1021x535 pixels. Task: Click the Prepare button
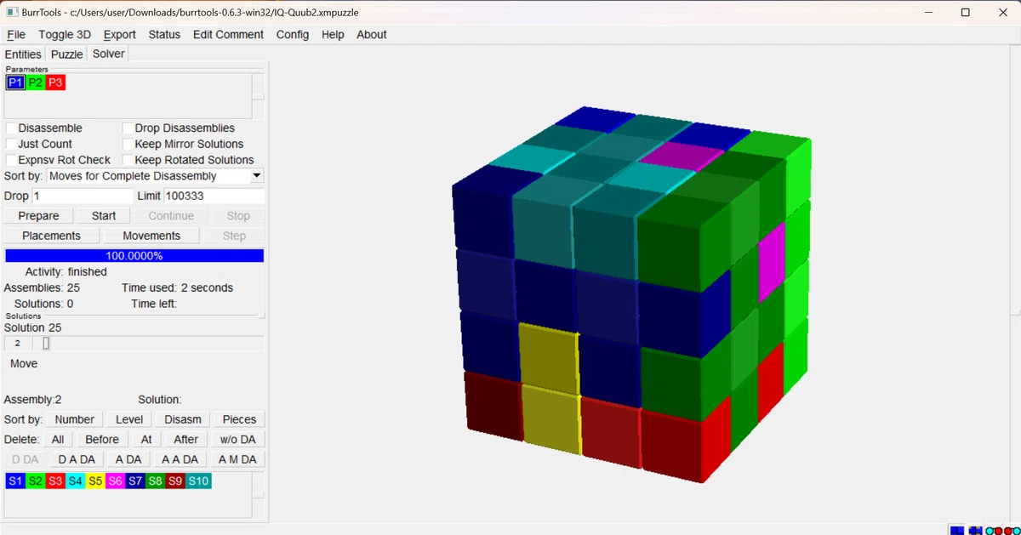click(x=39, y=216)
